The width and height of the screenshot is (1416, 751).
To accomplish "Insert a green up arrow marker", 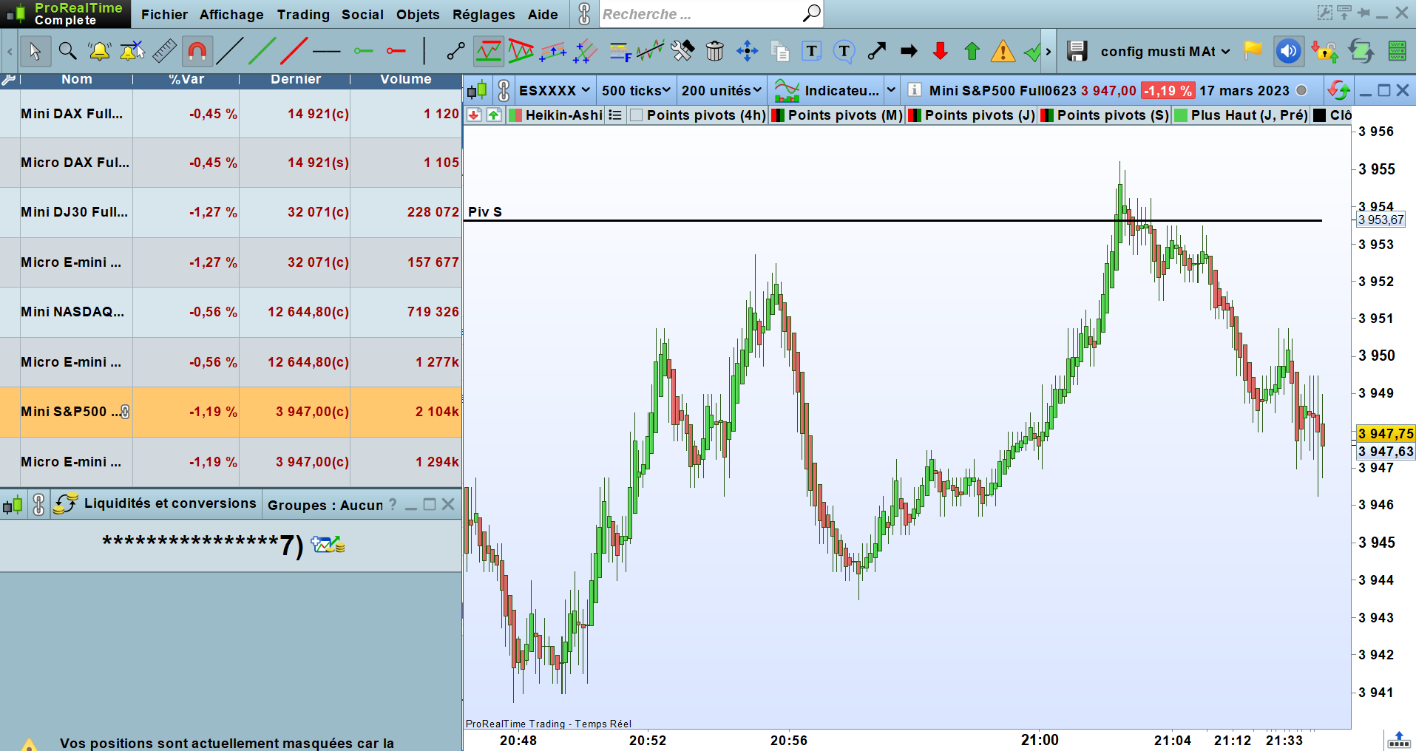I will click(972, 51).
